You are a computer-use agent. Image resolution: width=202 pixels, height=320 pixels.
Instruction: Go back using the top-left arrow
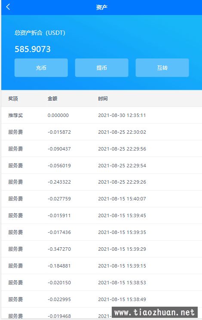(x=8, y=7)
